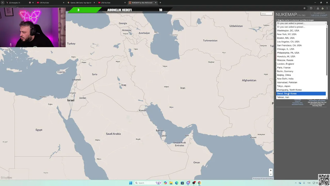Image resolution: width=330 pixels, height=186 pixels.
Task: Switch to the second (79) YouTube tab
Action: (x=112, y=3)
